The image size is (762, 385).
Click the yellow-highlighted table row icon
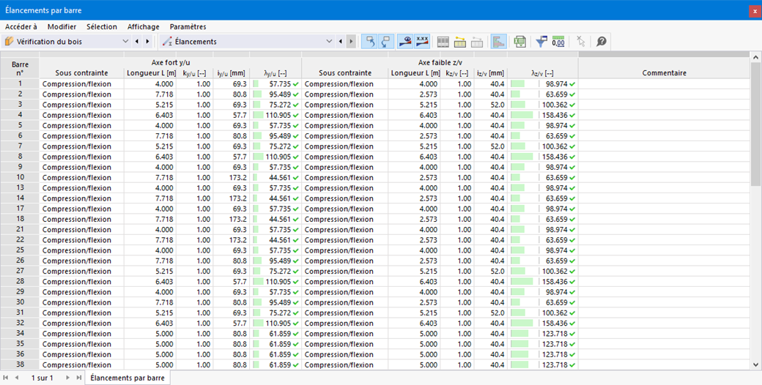click(459, 42)
